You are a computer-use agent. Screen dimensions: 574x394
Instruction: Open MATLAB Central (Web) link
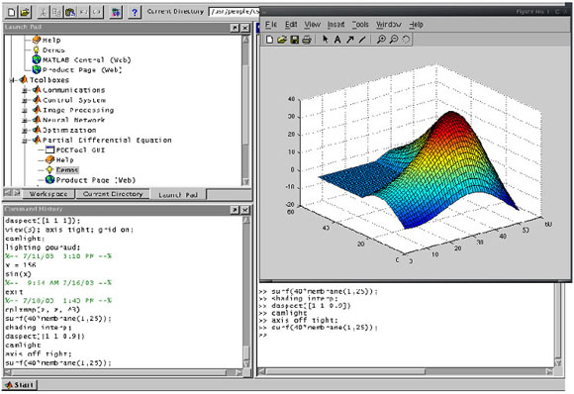[87, 60]
